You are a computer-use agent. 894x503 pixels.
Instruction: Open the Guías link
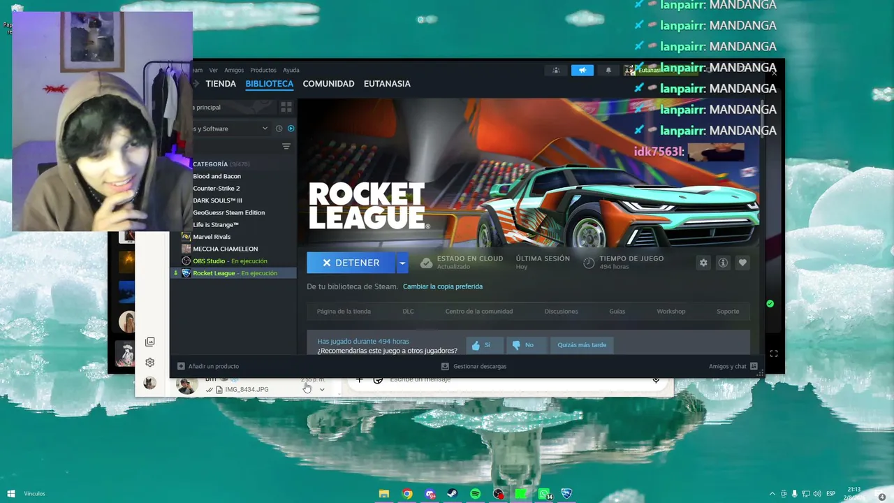617,312
